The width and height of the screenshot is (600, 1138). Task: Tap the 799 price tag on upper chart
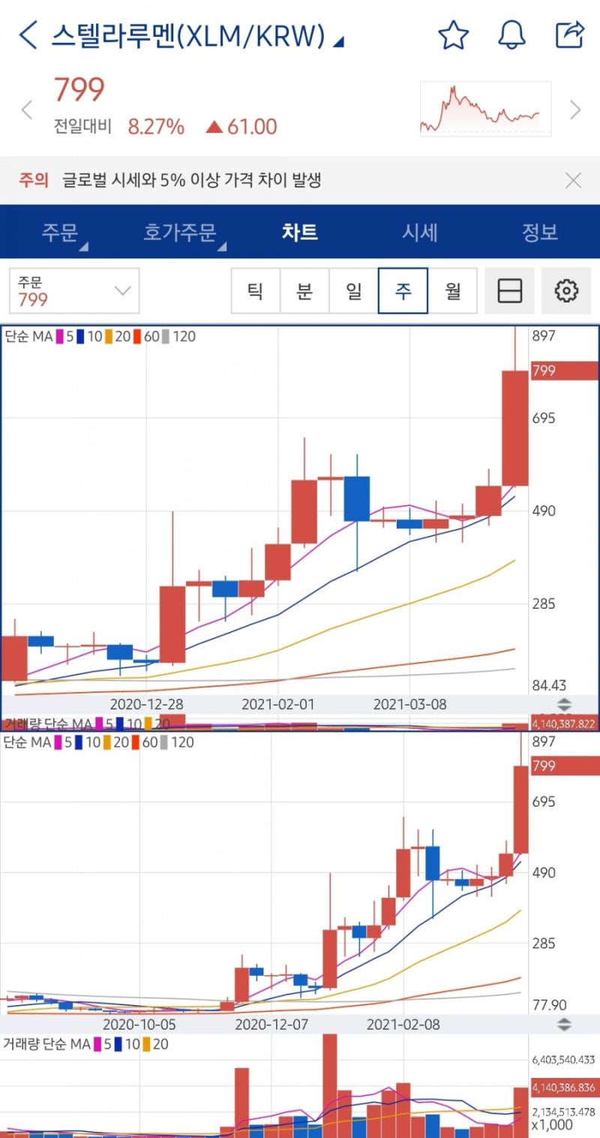click(564, 371)
